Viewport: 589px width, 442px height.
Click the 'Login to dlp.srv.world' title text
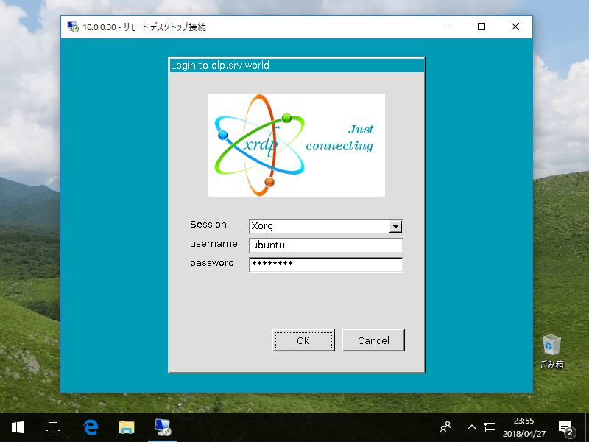(x=219, y=65)
